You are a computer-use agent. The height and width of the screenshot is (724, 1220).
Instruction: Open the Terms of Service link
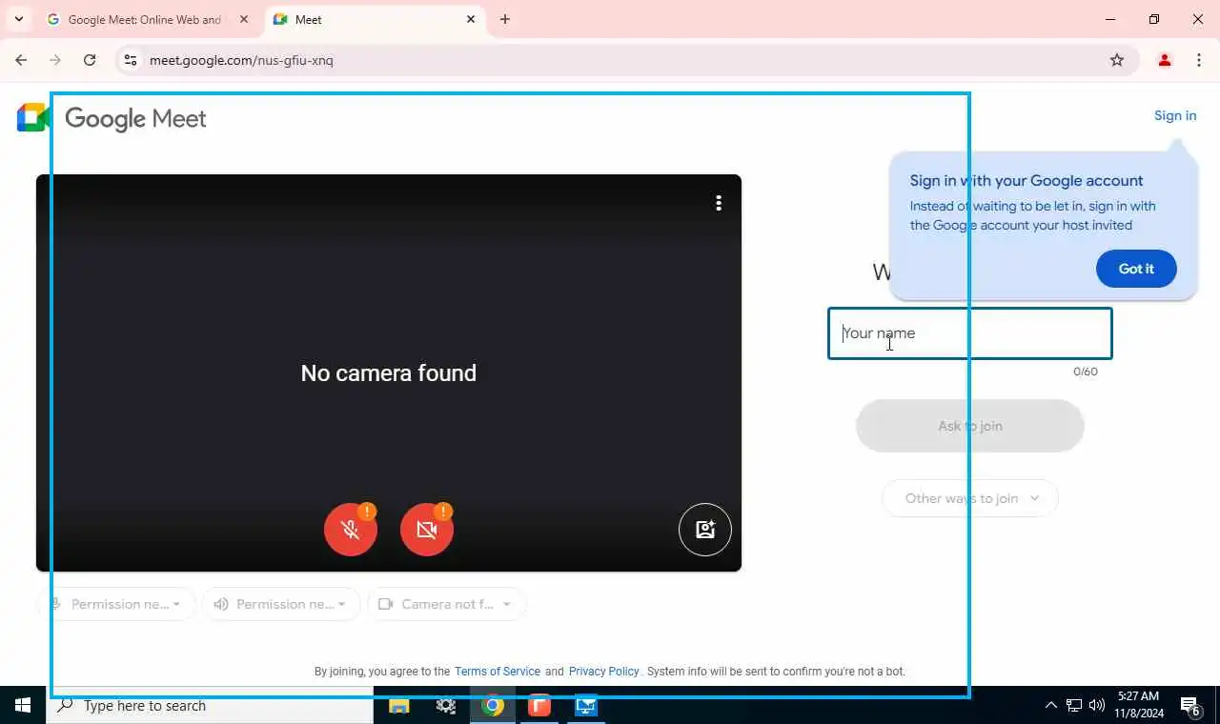498,672
